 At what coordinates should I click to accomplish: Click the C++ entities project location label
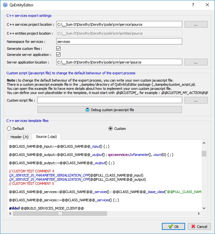(30, 33)
